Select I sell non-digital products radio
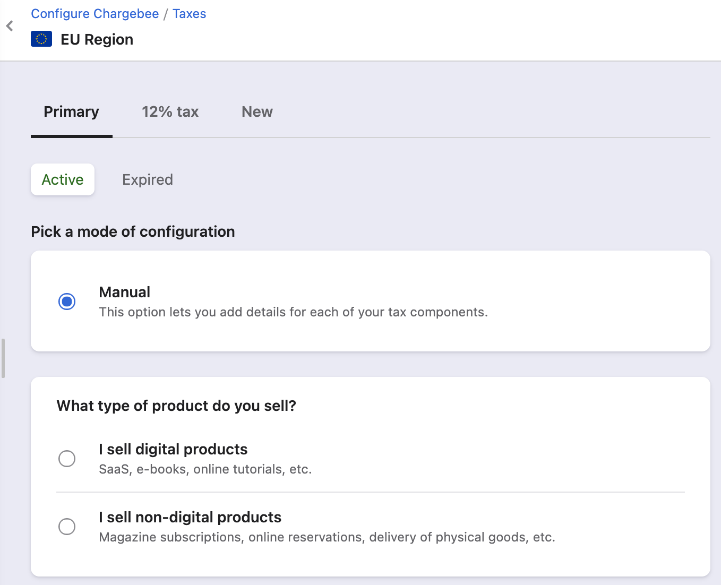 (x=67, y=527)
